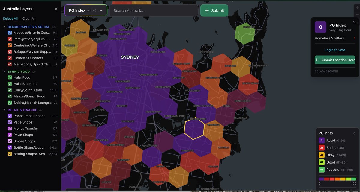Click the Very Dangerous rating text

(340, 30)
